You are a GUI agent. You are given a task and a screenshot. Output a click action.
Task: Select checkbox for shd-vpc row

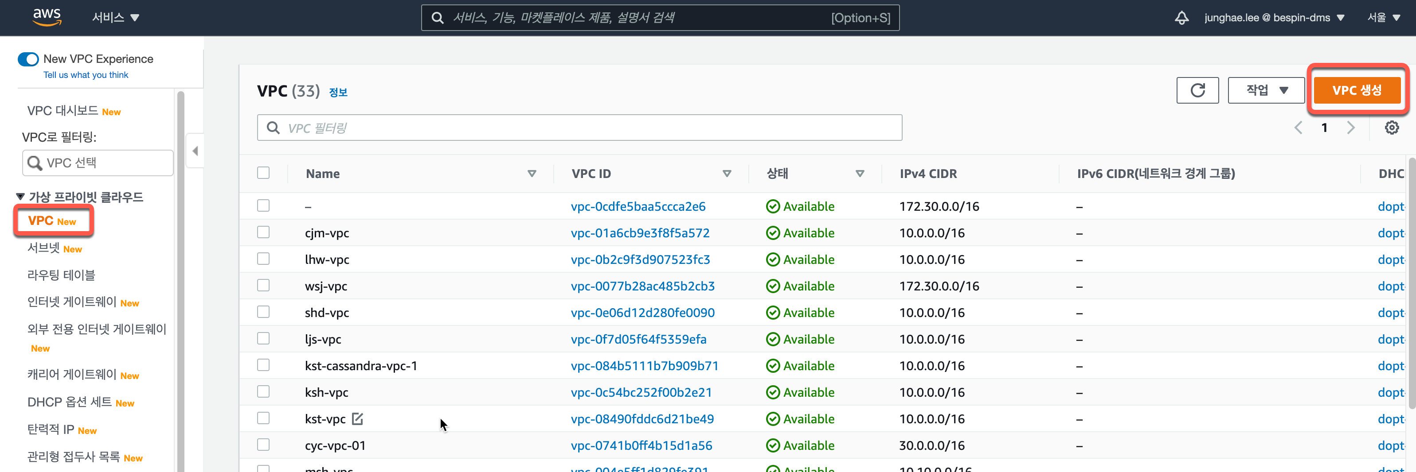click(263, 312)
